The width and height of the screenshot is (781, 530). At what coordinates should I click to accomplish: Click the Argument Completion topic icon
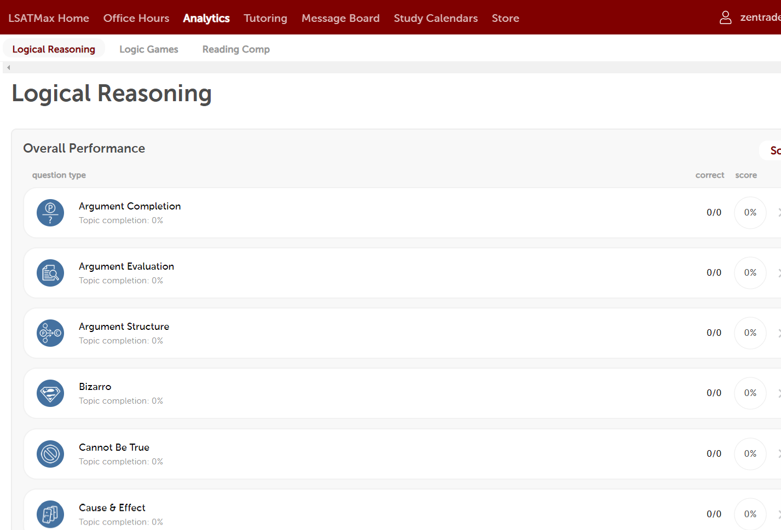(50, 213)
